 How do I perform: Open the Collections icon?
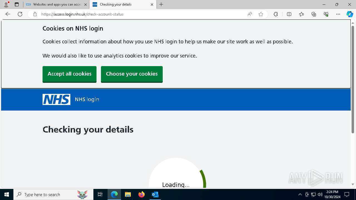coord(314,14)
